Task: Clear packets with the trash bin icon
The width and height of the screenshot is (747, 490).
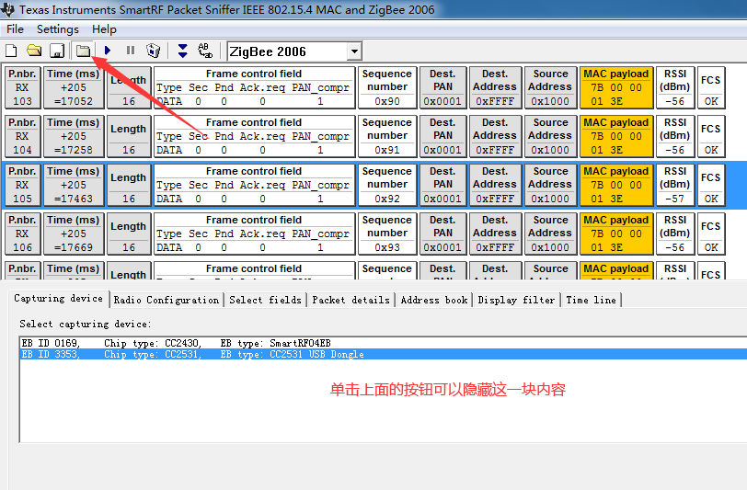Action: point(154,51)
